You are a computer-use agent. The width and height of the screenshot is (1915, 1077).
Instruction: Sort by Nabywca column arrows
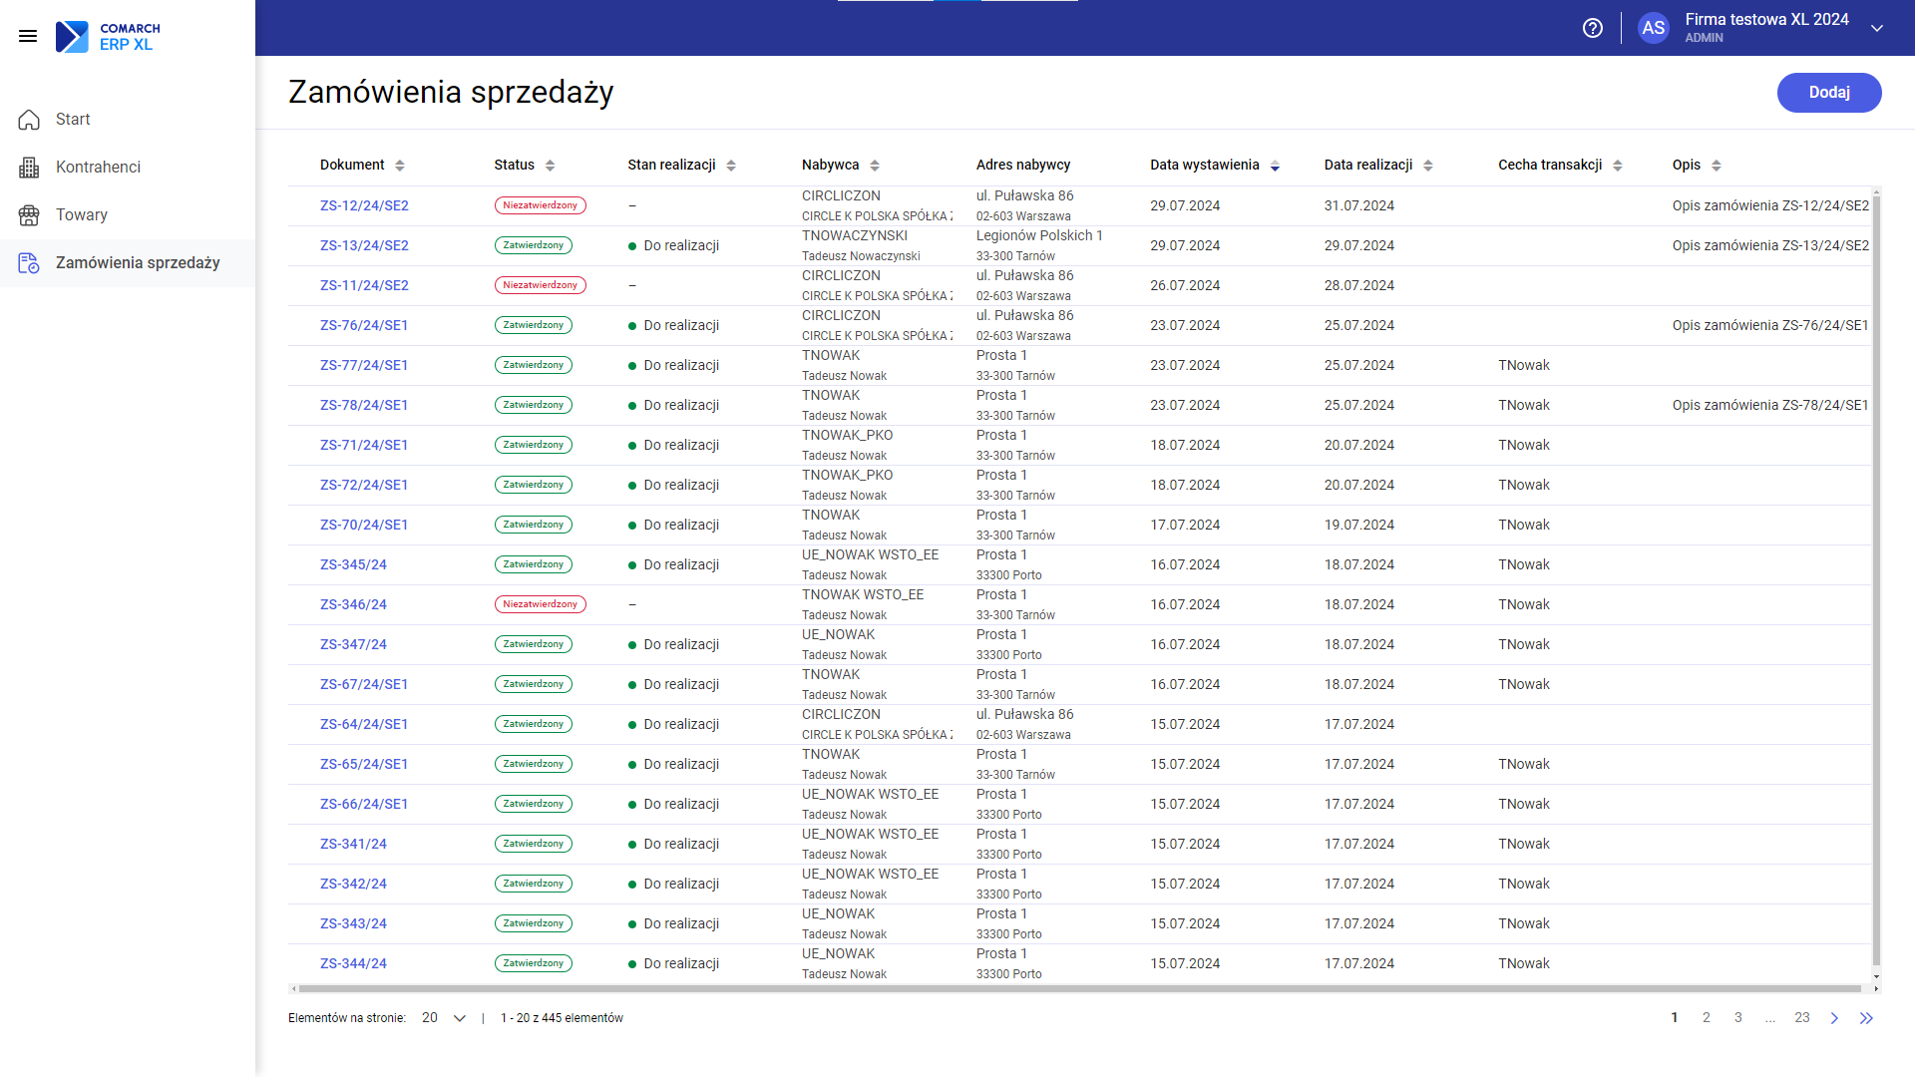pos(875,166)
